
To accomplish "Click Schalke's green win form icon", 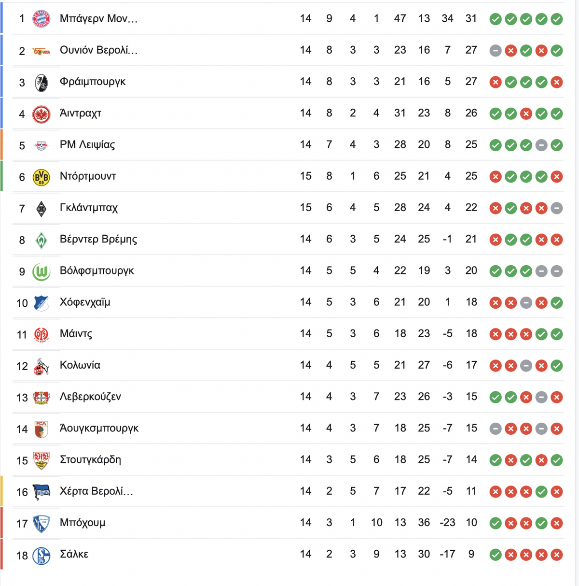I will point(496,555).
